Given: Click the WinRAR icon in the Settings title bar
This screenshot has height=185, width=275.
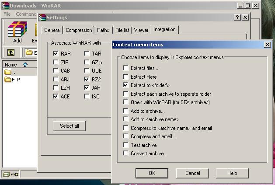Looking at the screenshot, I should tap(42, 17).
